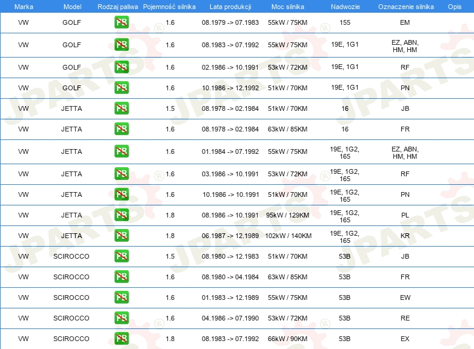Click body code 155 cell

click(x=345, y=22)
